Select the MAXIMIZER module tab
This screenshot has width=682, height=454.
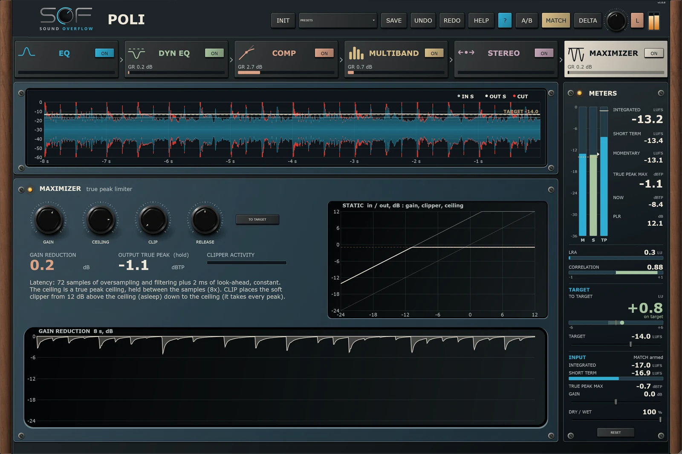click(x=616, y=59)
